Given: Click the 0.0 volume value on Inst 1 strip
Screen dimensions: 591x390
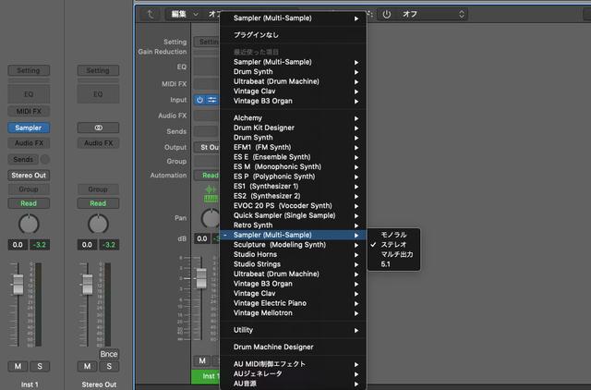Looking at the screenshot, I should (18, 245).
